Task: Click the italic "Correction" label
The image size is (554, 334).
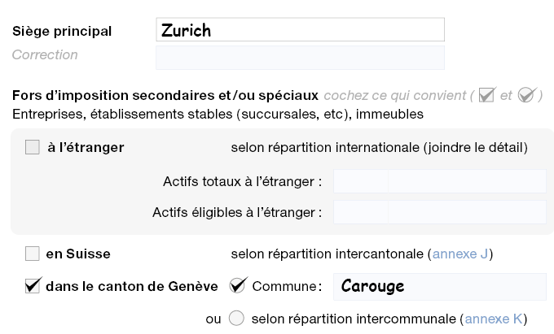Action: (x=45, y=55)
